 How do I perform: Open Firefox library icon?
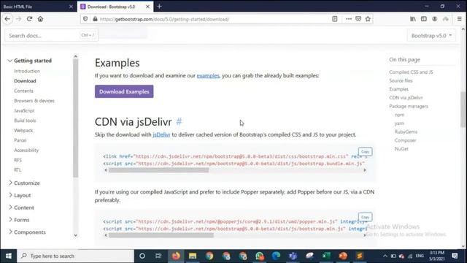pyautogui.click(x=413, y=19)
